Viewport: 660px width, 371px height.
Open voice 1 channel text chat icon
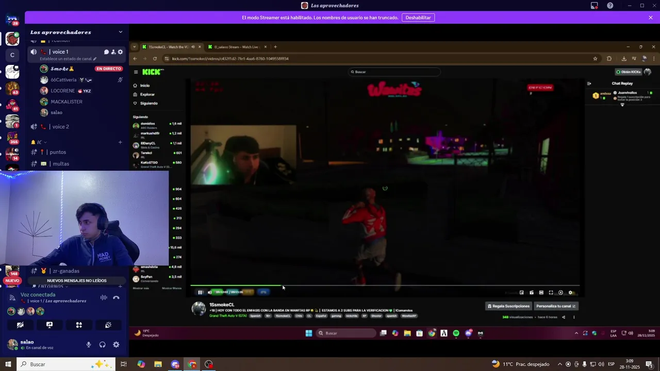coord(106,52)
